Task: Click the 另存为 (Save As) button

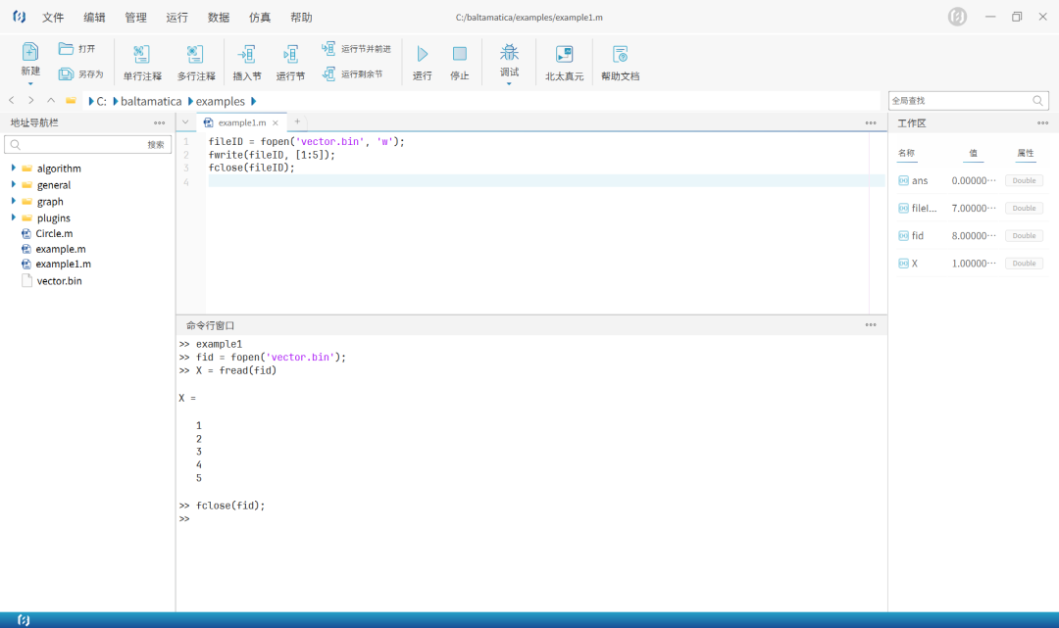Action: click(x=80, y=74)
